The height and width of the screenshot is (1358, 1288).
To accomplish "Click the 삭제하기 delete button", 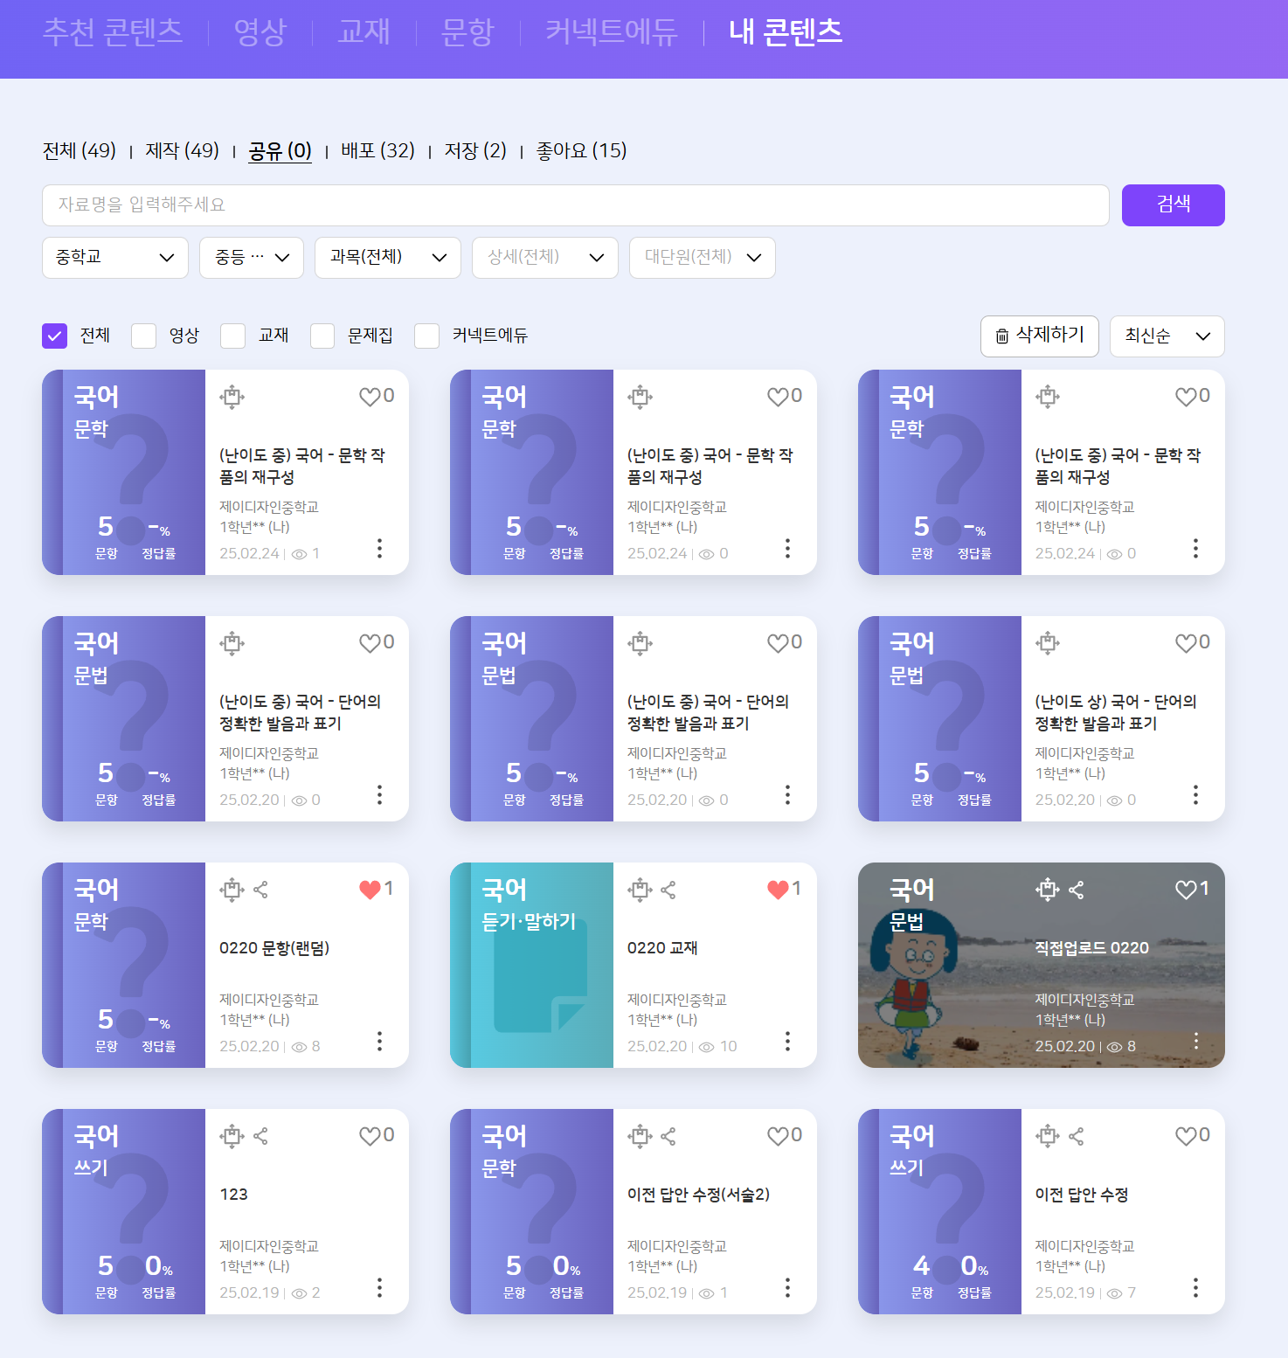I will pos(1039,336).
